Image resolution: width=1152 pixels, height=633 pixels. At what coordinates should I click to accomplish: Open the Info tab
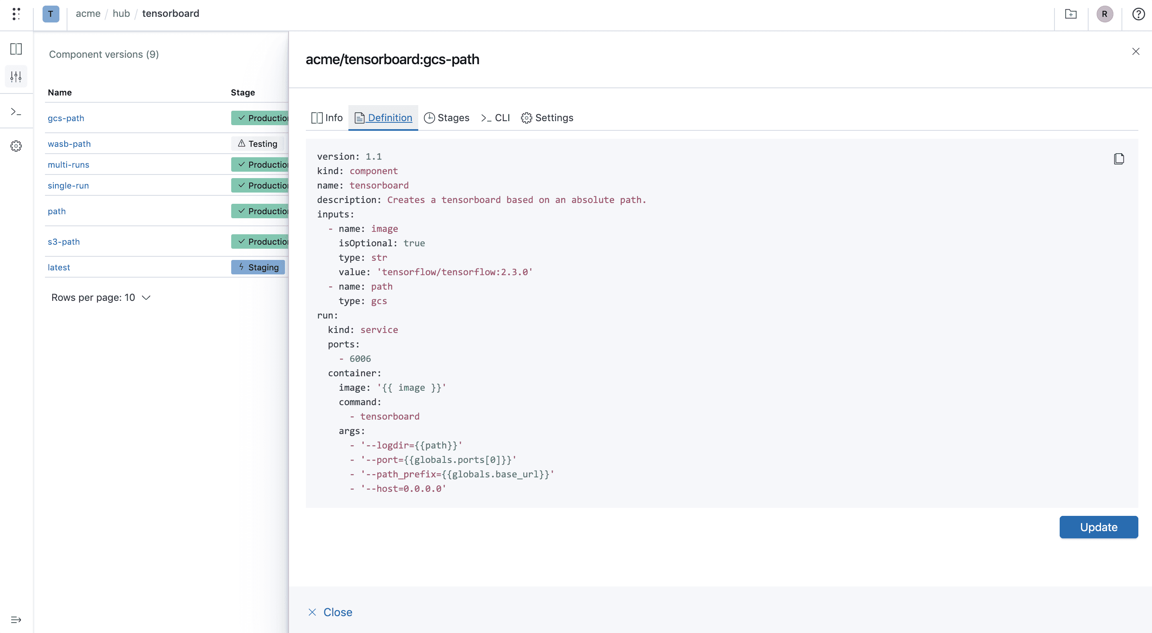click(x=326, y=118)
